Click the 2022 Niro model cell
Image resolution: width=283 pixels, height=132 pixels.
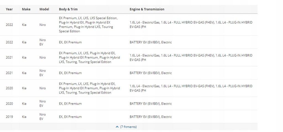[43, 25]
